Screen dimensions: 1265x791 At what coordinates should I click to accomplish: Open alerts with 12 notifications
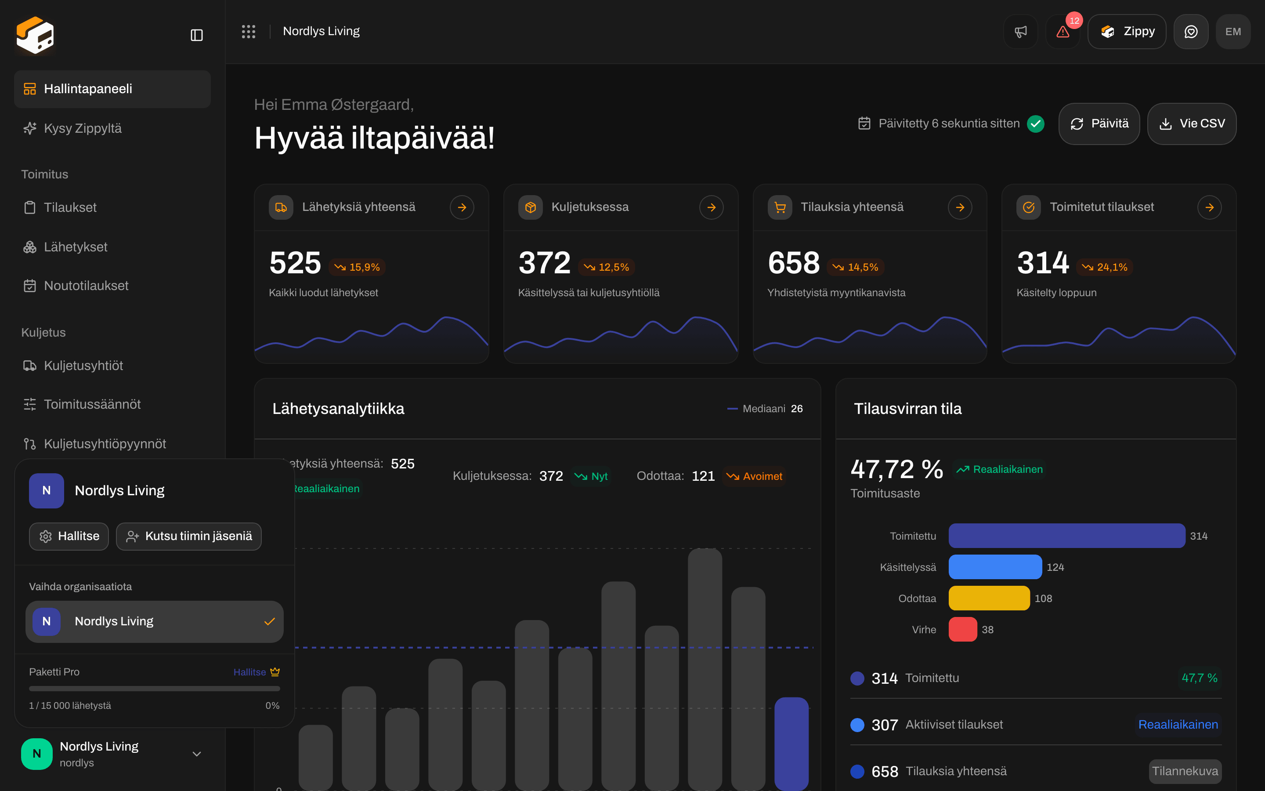point(1063,31)
